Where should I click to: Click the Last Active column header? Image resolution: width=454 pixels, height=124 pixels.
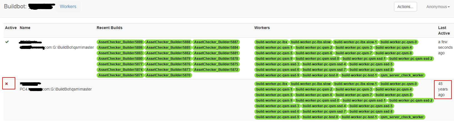point(444,30)
